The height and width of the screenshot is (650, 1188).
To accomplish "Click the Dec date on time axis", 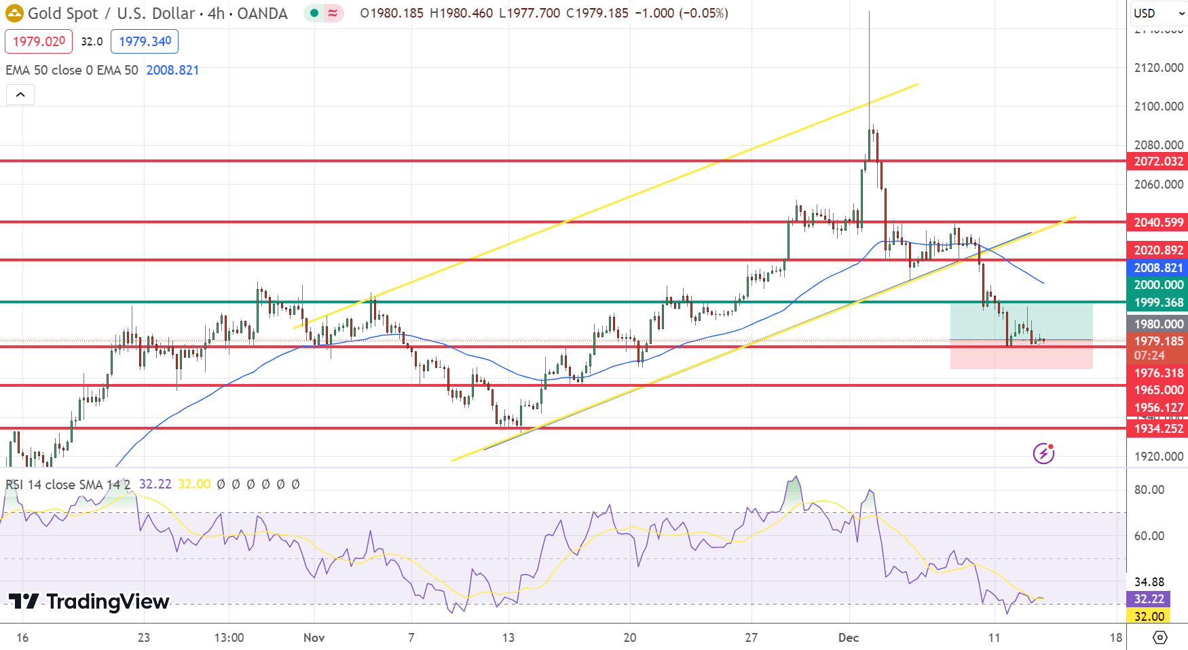I will pyautogui.click(x=849, y=638).
